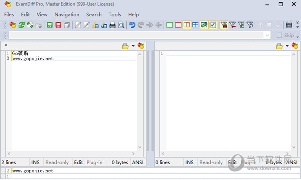Toggle the two-pane split view icon
Screen dimensions: 301x180
coord(187,25)
